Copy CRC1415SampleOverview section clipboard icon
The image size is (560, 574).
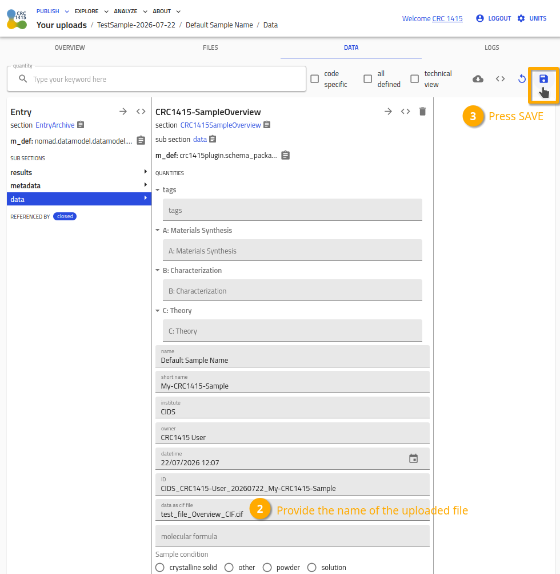coord(267,125)
